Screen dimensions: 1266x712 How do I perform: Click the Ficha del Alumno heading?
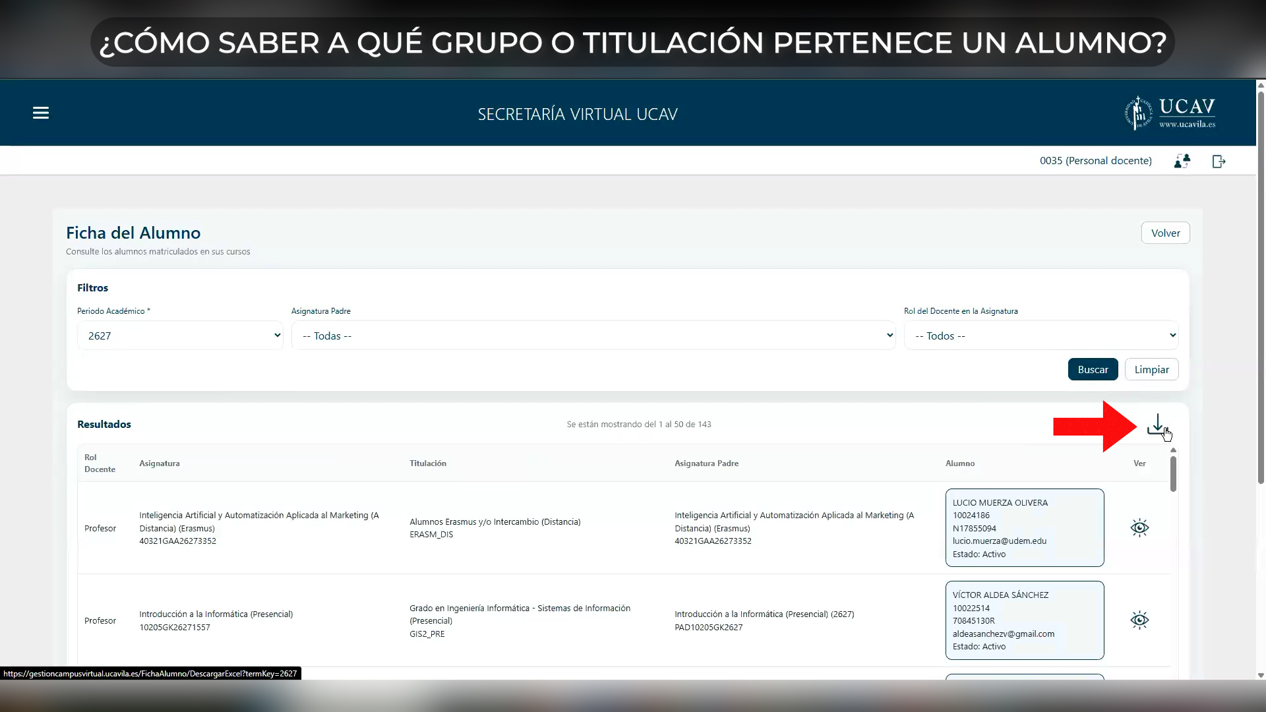point(133,233)
